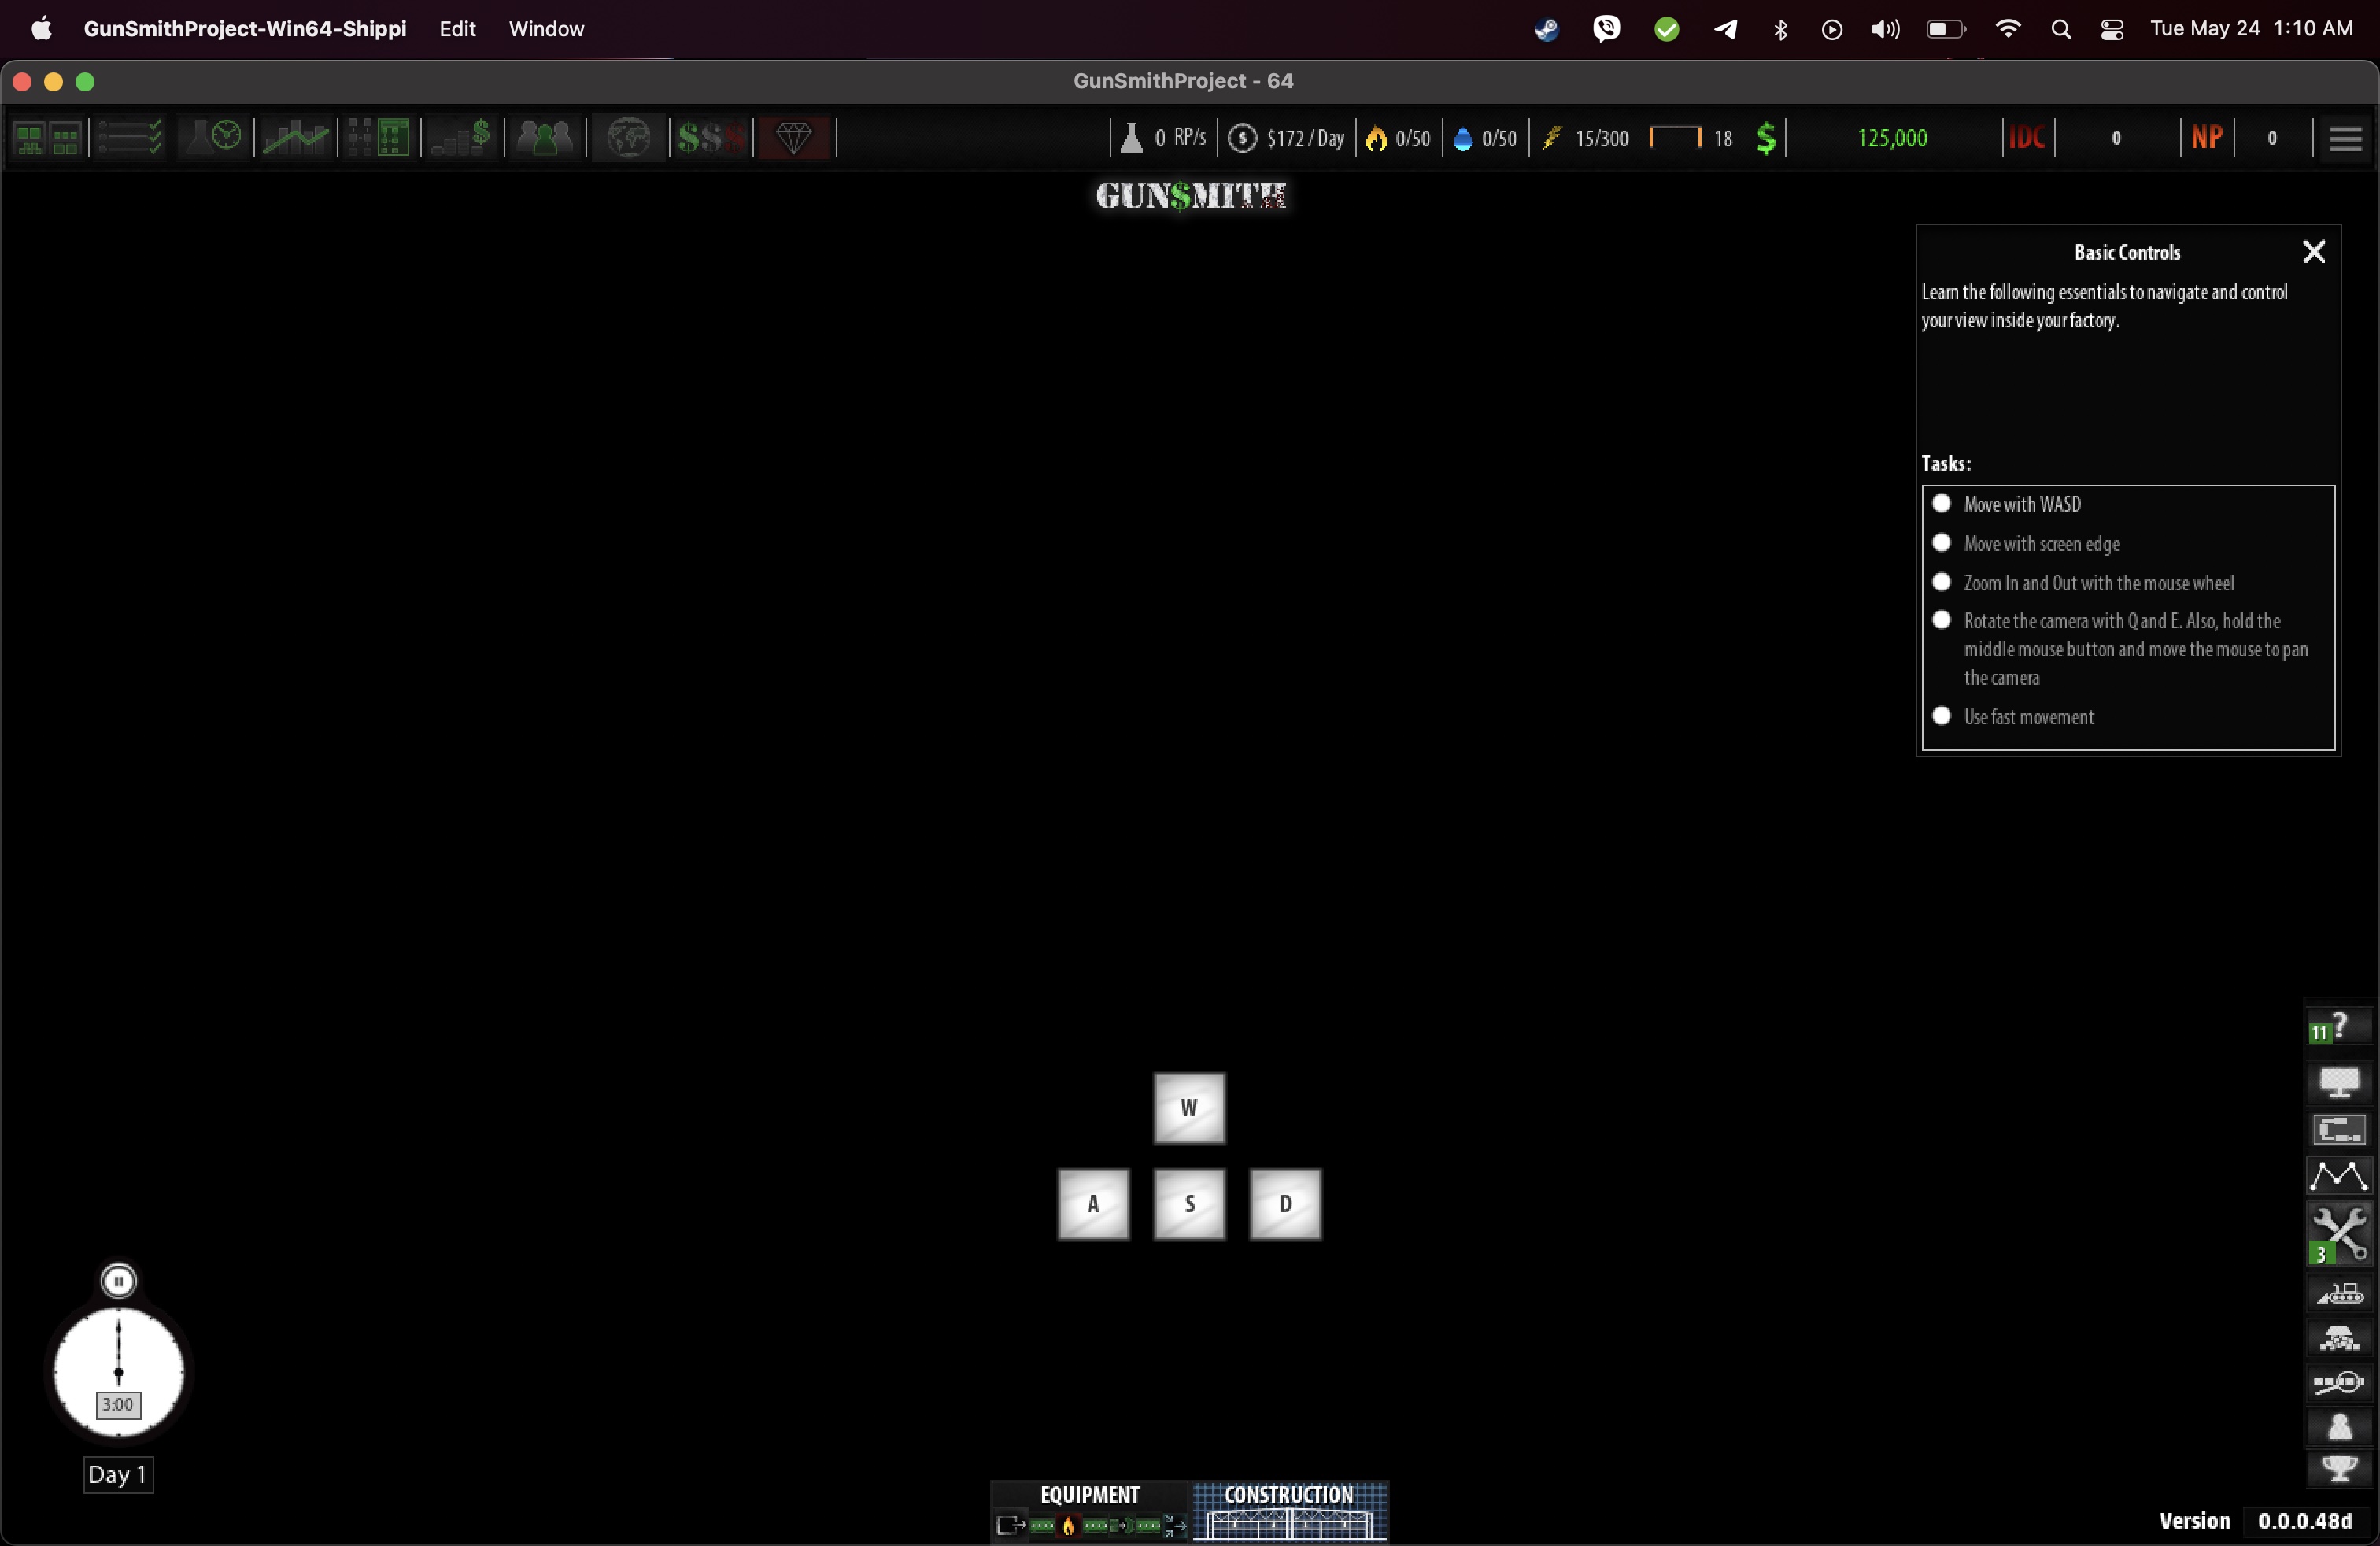The image size is (2380, 1546).
Task: Switch to the Equipment tab
Action: 1090,1511
